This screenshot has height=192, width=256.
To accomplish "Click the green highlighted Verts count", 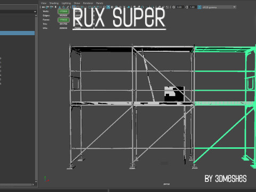I will 63,11.
